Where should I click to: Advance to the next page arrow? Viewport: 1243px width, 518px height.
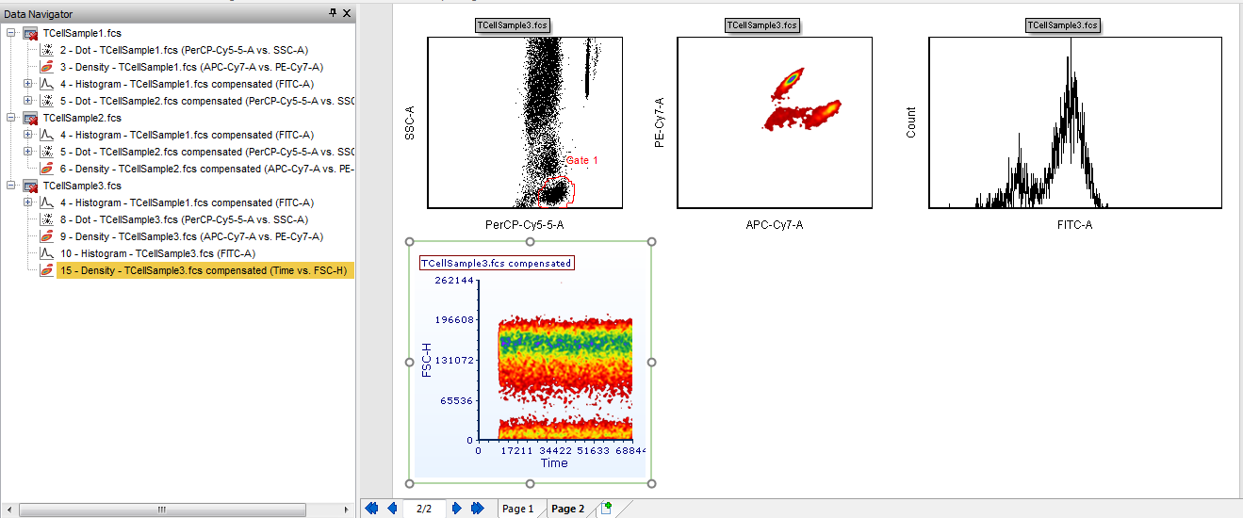(x=457, y=509)
